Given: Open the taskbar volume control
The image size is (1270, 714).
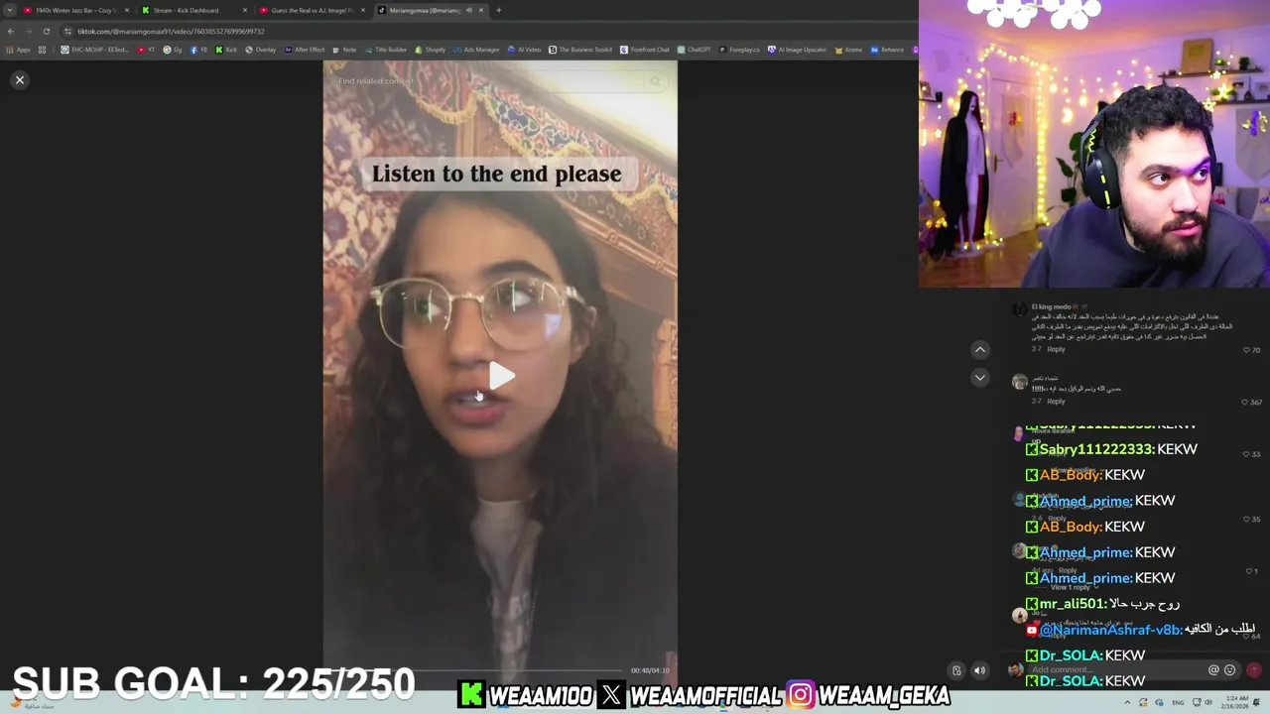Looking at the screenshot, I should [1206, 702].
